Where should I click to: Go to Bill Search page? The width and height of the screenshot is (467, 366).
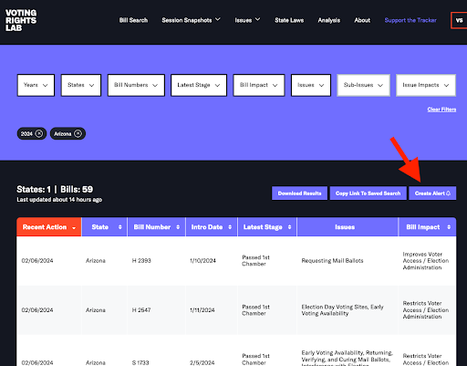[133, 20]
